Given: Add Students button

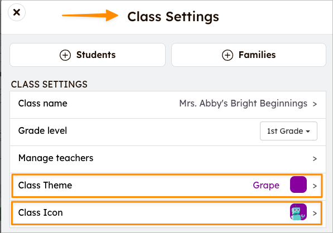Looking at the screenshot, I should click(x=88, y=55).
